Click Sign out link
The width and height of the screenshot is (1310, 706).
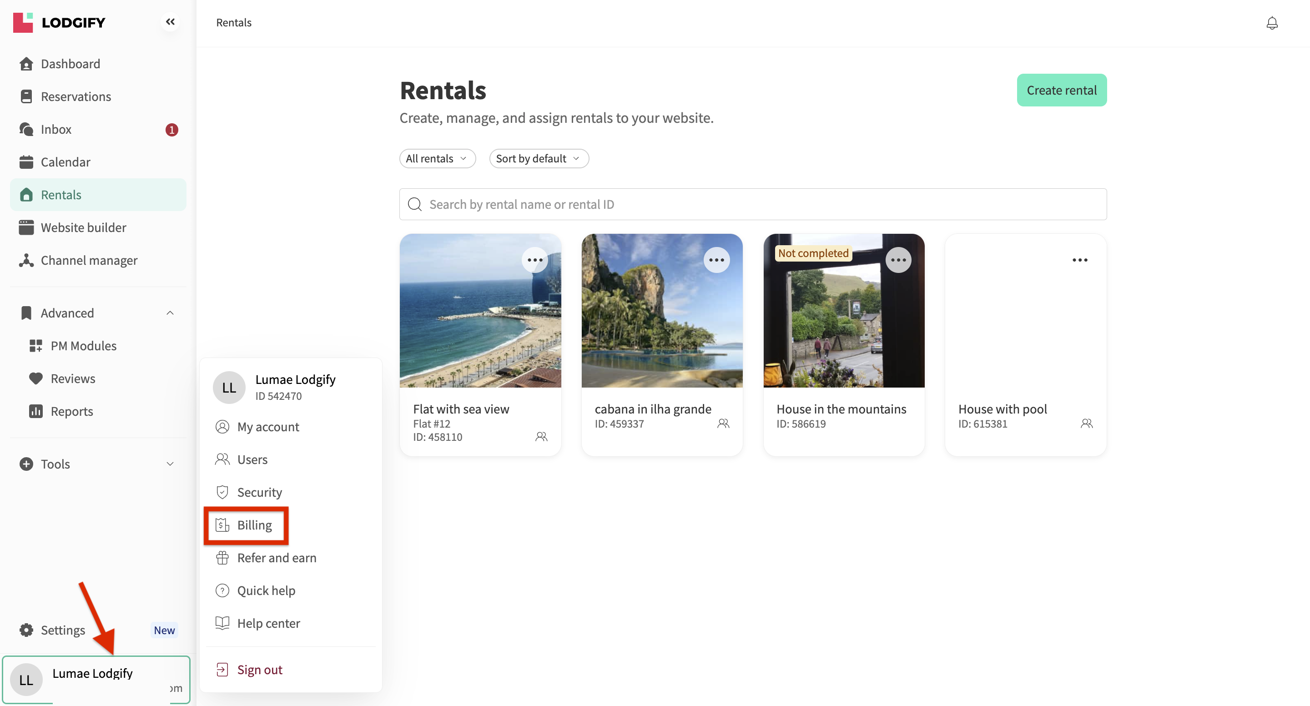pyautogui.click(x=259, y=669)
